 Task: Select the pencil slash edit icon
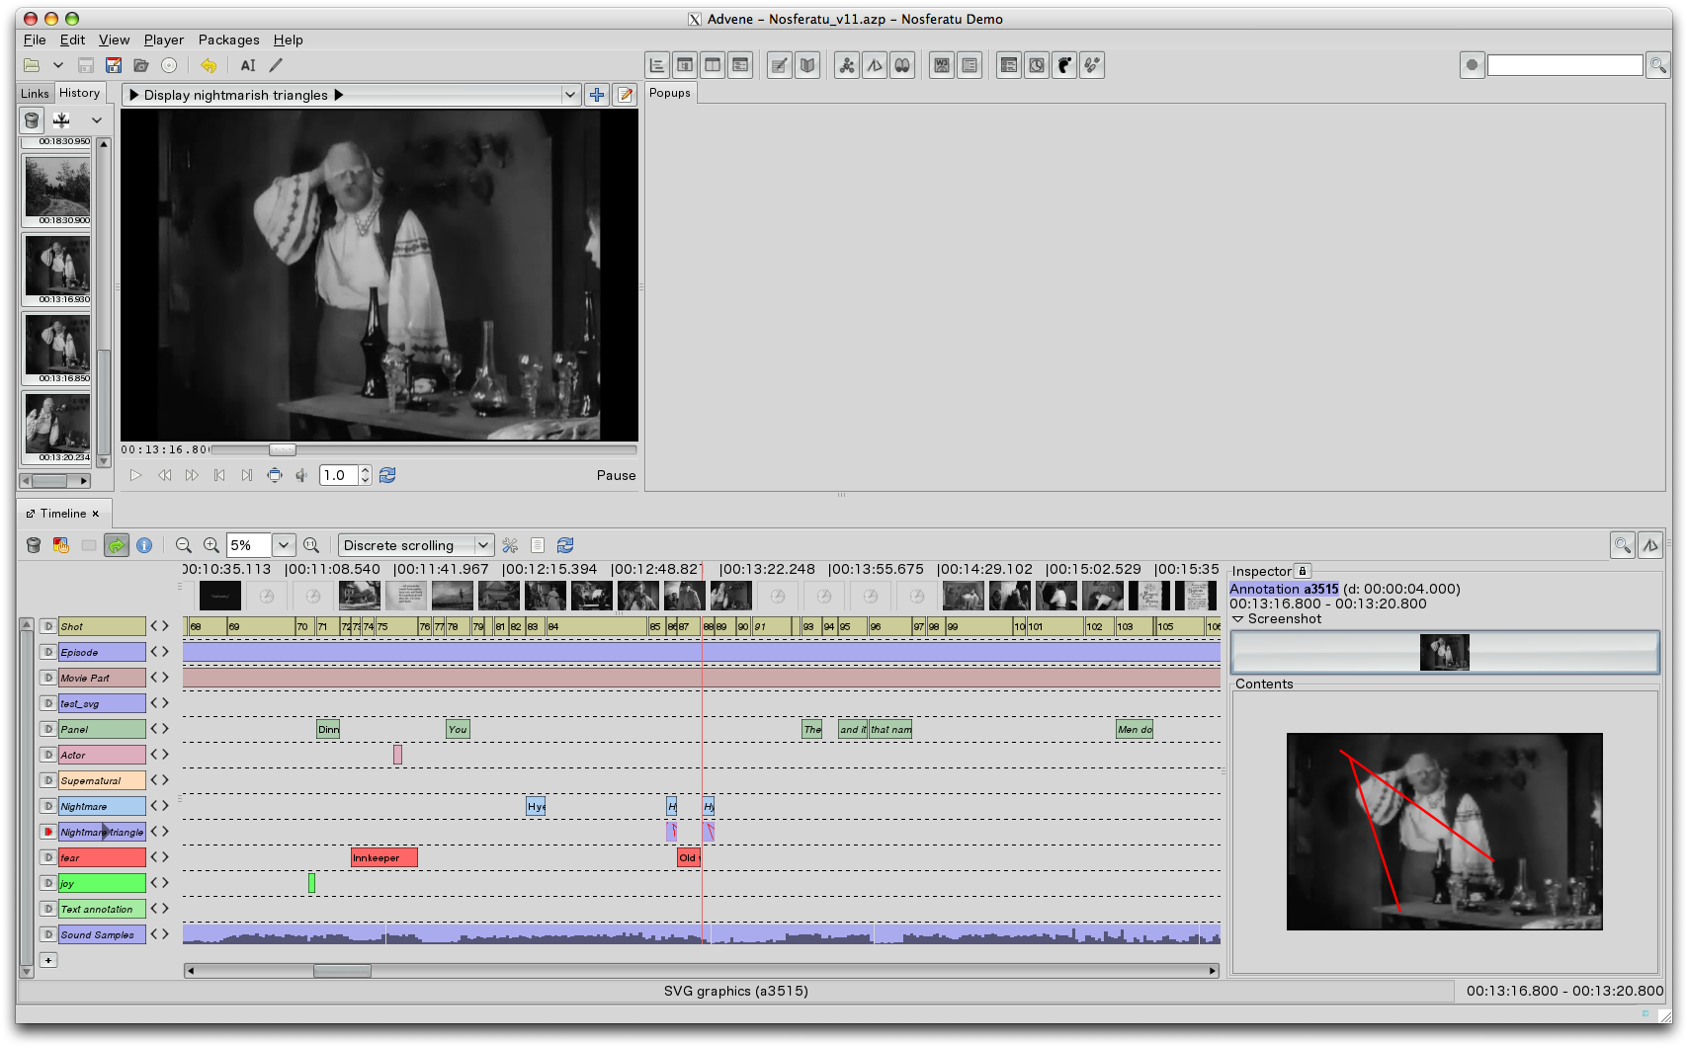pos(276,65)
